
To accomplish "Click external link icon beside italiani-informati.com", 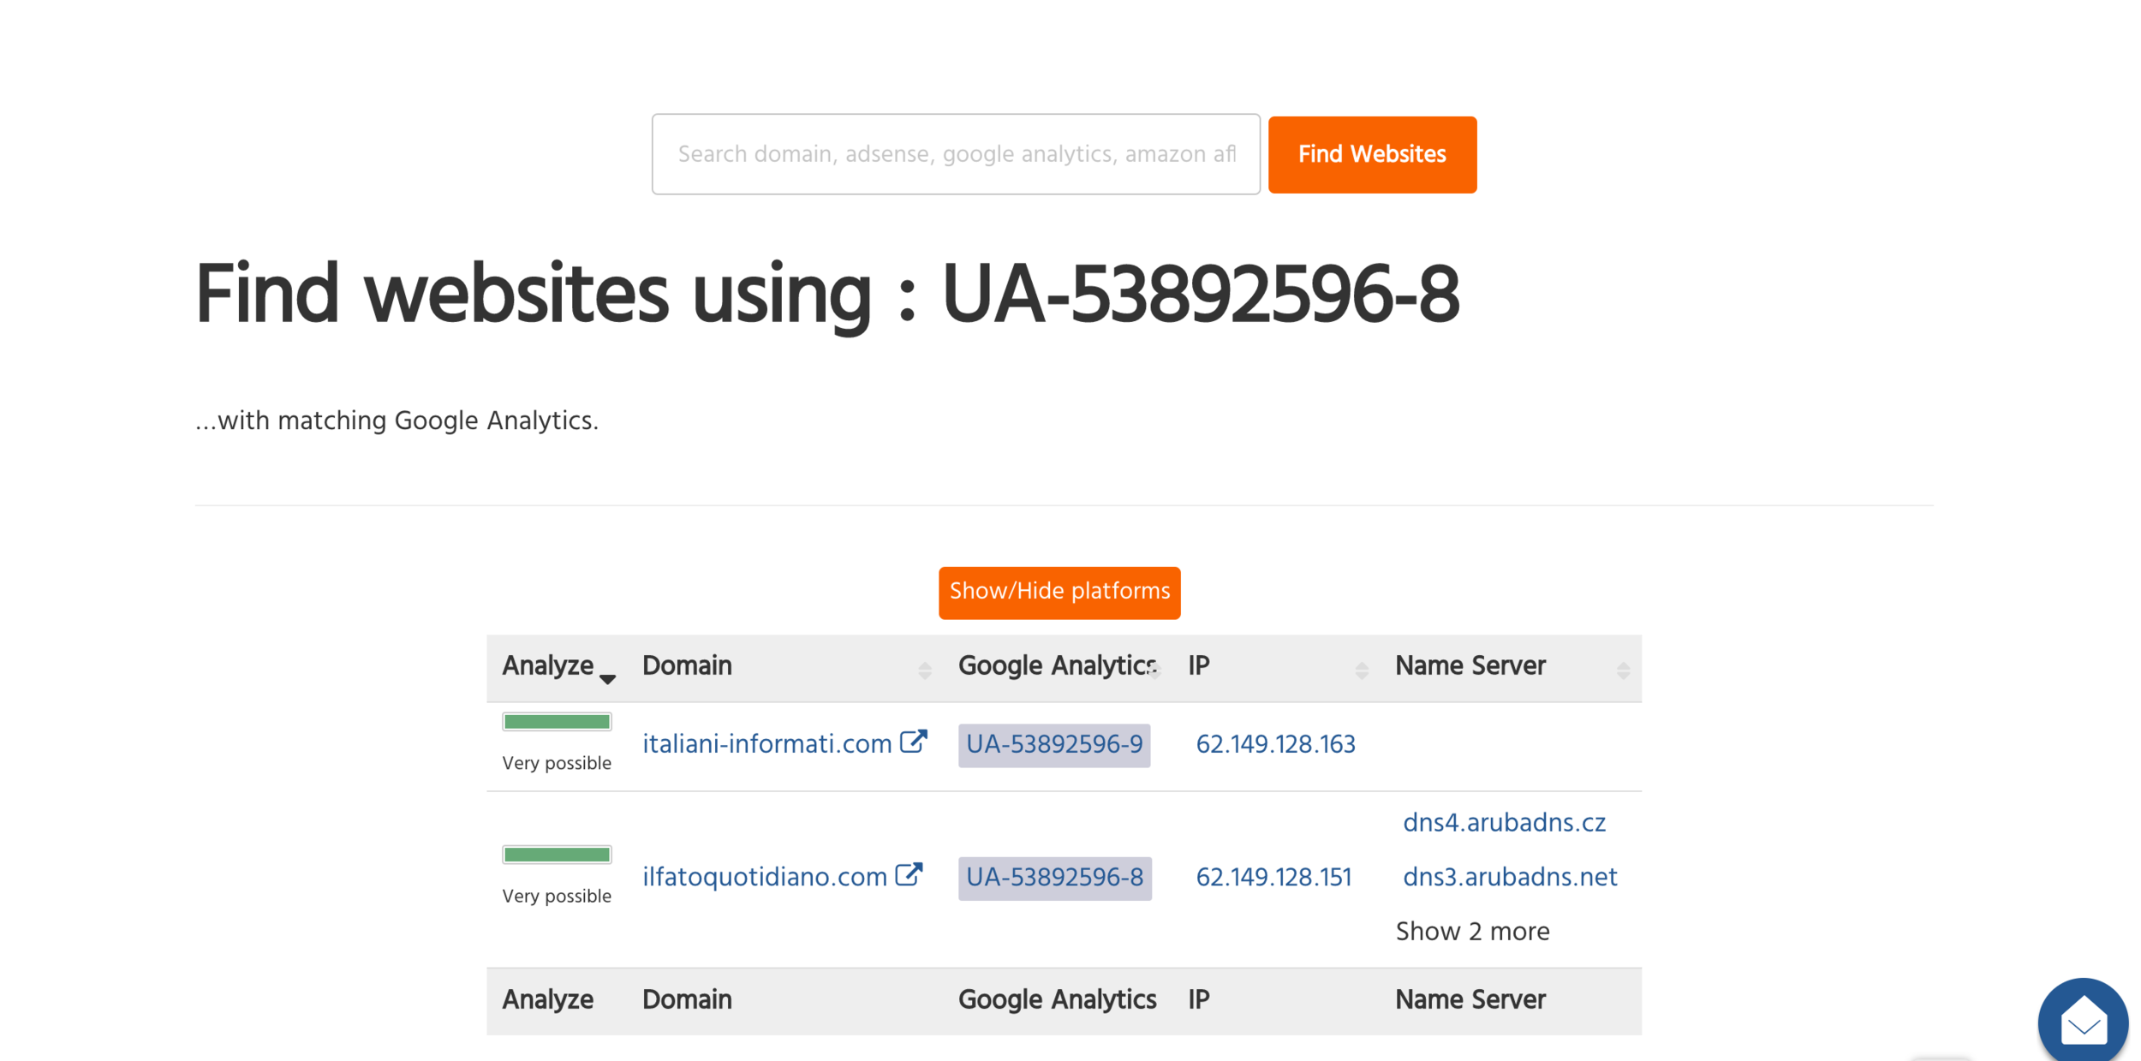I will (x=914, y=742).
